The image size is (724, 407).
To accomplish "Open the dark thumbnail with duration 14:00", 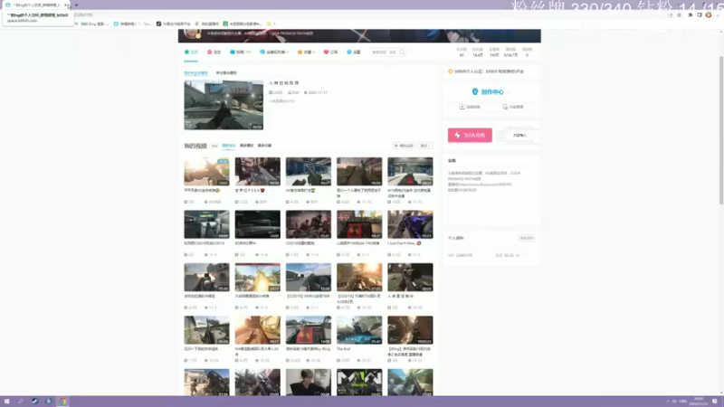I will point(257,224).
